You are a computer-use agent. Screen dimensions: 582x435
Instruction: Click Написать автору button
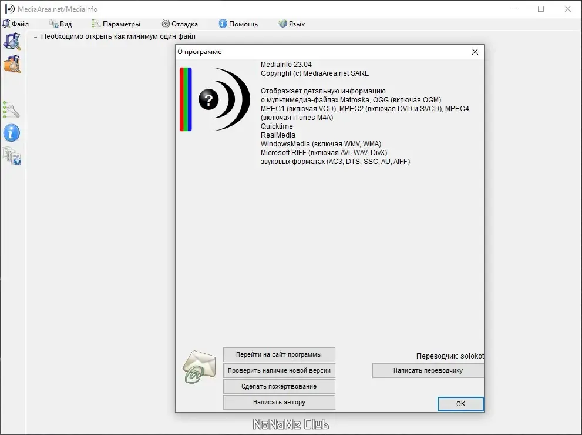[279, 402]
